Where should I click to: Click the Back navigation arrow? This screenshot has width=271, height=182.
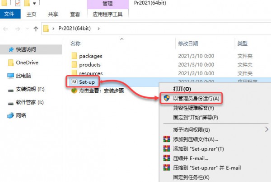point(6,29)
